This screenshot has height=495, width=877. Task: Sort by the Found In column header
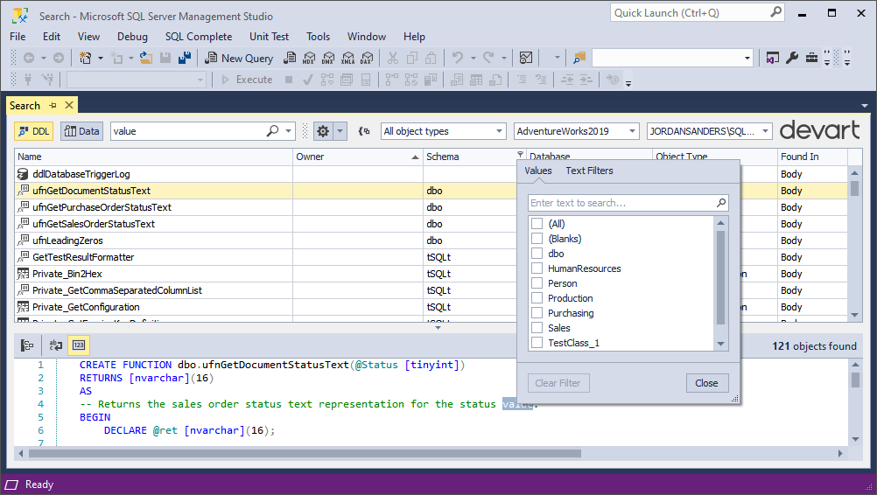pos(812,157)
